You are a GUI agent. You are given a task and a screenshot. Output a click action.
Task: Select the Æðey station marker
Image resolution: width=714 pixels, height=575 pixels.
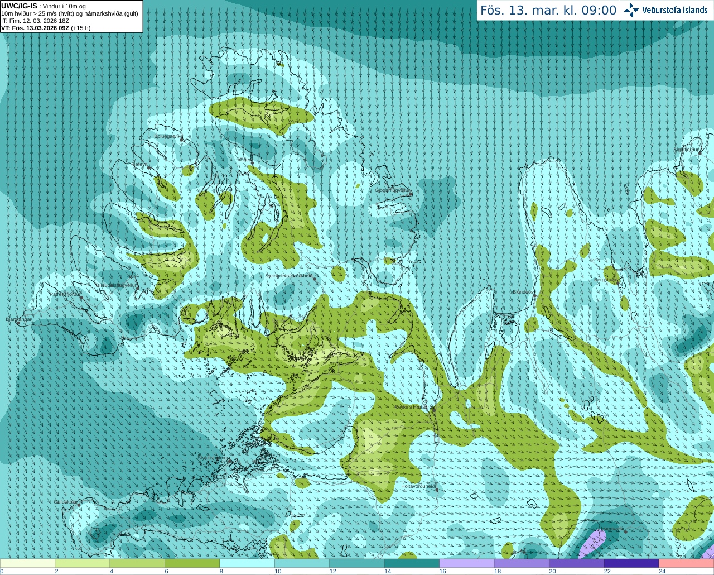(252, 163)
